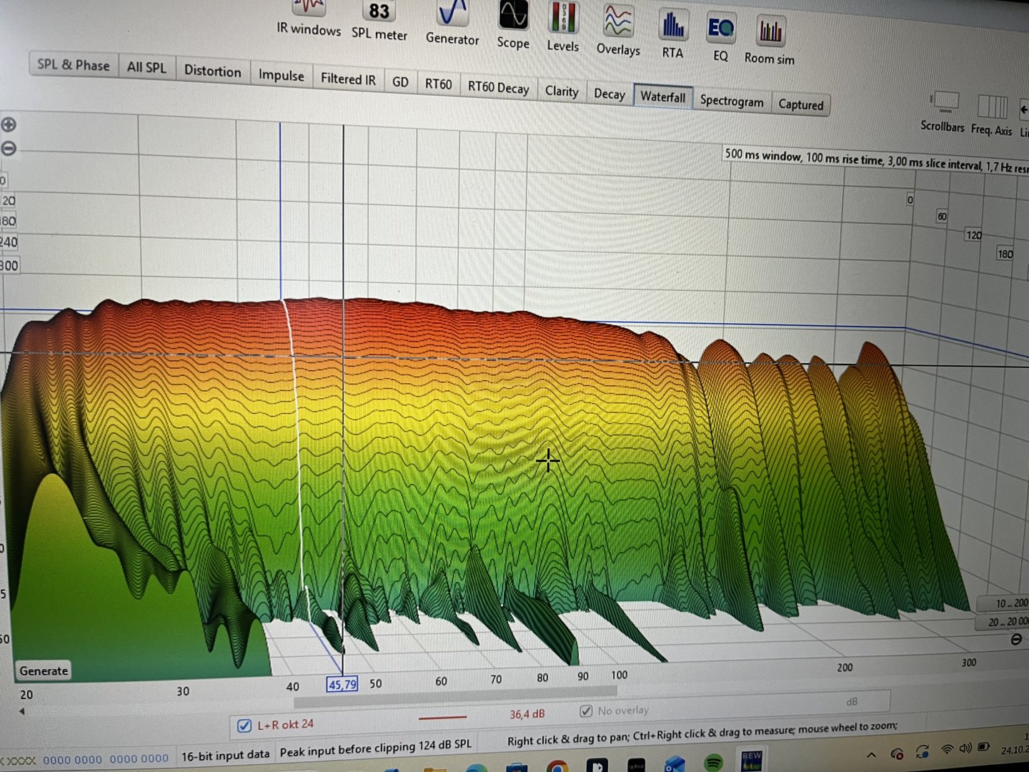Viewport: 1029px width, 772px height.
Task: Expand the system tray hidden icons chevron
Action: coord(871,755)
